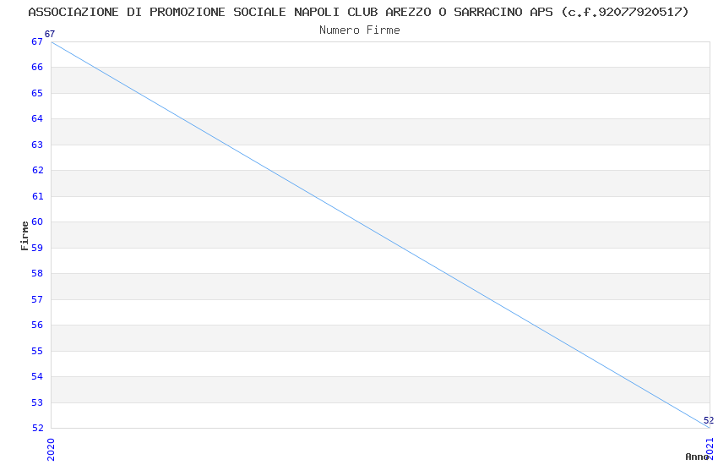This screenshot has width=718, height=465.
Task: Click the chart title with c.f.92077920517
Action: pyautogui.click(x=358, y=13)
